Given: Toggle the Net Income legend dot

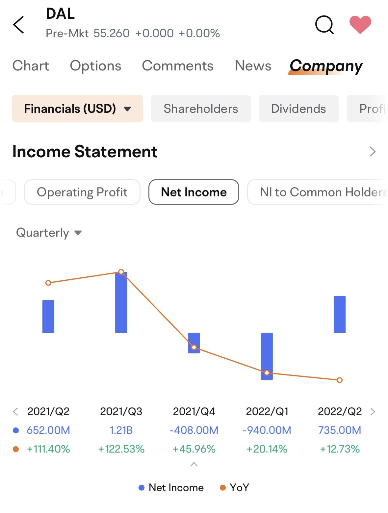Looking at the screenshot, I should (x=142, y=488).
